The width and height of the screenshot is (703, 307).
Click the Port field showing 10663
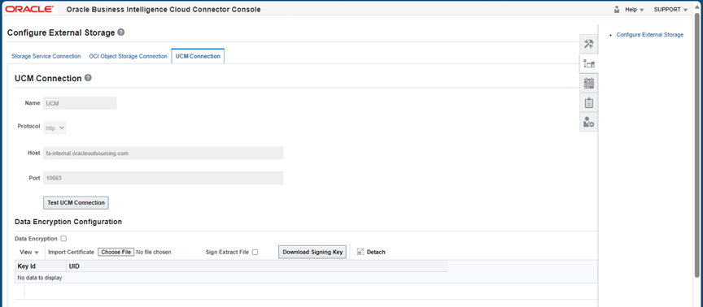point(164,178)
